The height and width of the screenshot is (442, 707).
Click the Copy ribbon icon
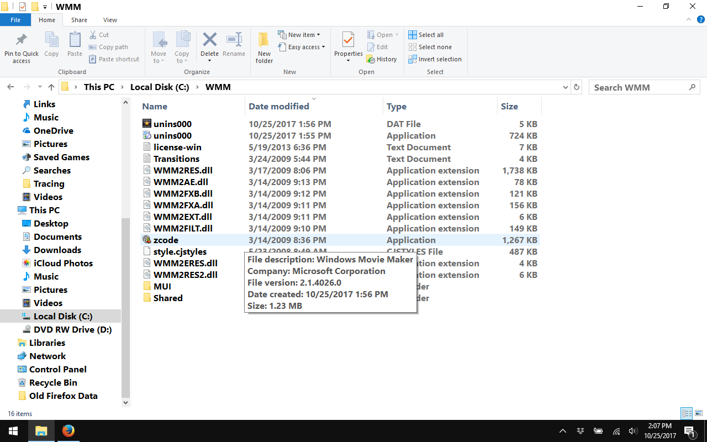click(x=51, y=40)
